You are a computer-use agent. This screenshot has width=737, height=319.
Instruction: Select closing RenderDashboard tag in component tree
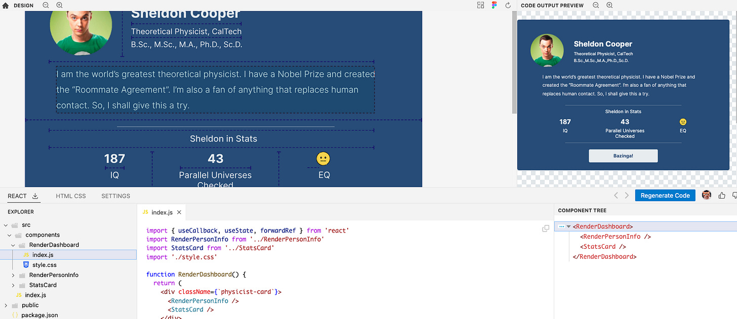(604, 256)
